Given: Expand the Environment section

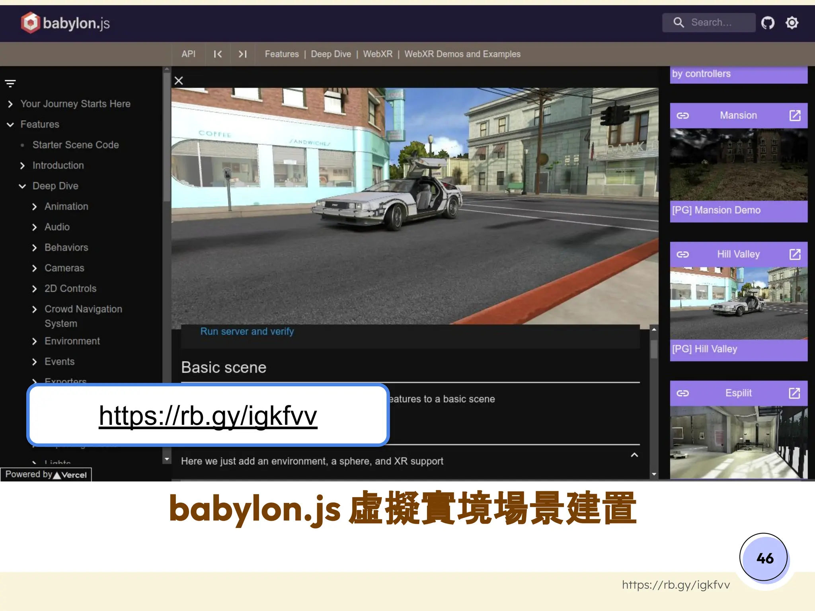Looking at the screenshot, I should pyautogui.click(x=34, y=341).
